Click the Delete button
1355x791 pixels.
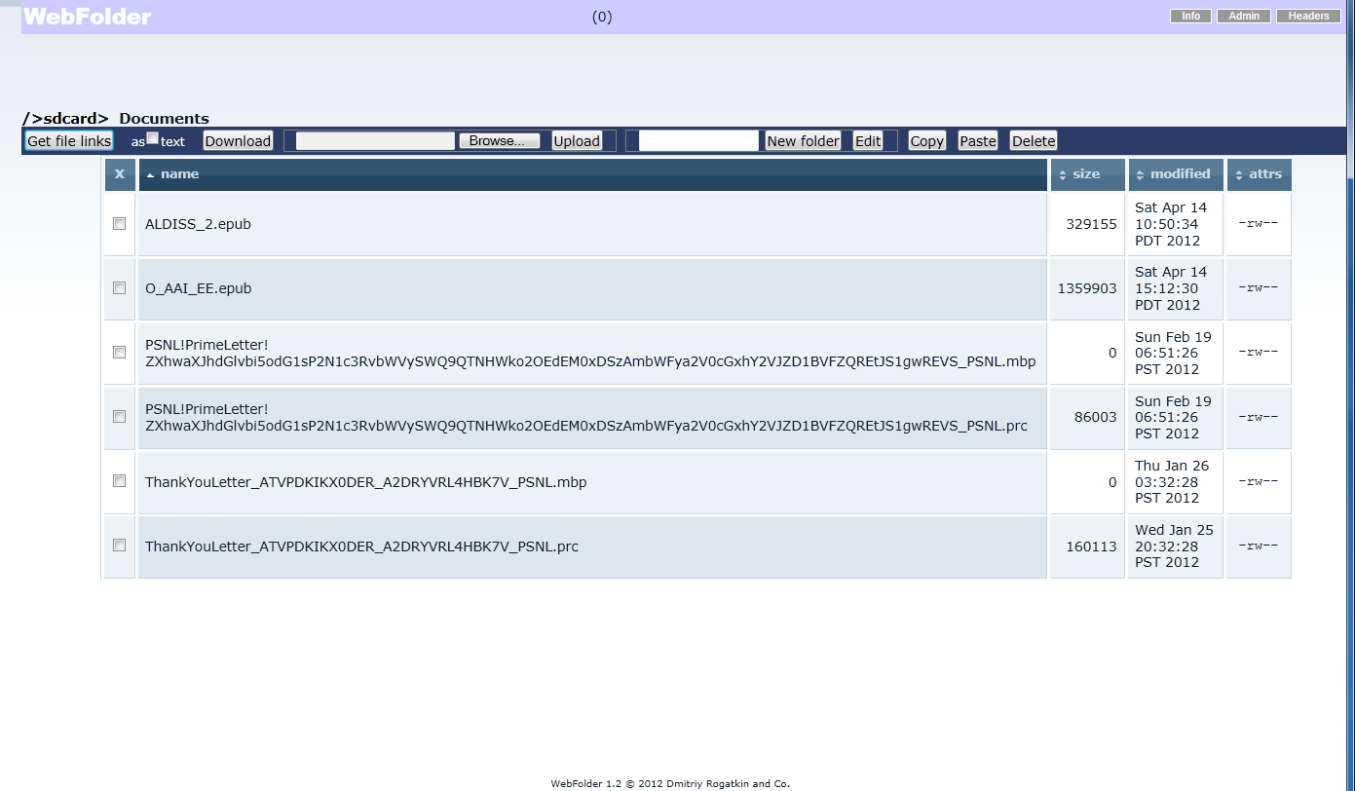tap(1033, 141)
